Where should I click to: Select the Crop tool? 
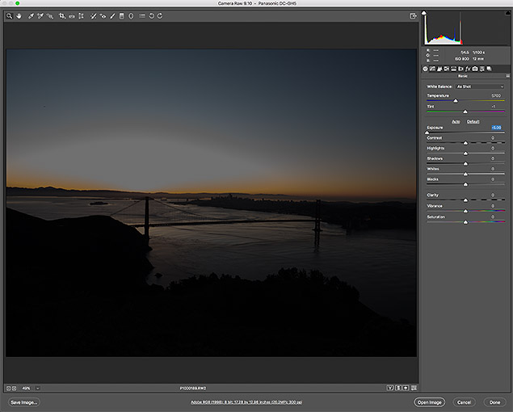pos(62,16)
